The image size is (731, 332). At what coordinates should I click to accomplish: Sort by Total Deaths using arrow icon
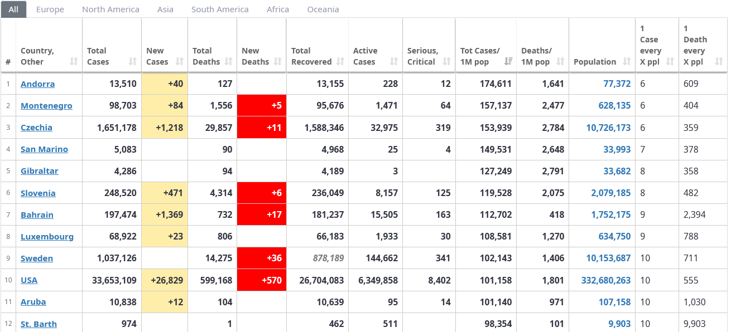point(228,61)
